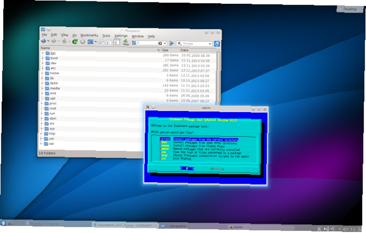This screenshot has height=233, width=366.
Task: Click the green download arrow toolbar icon
Action: [x=126, y=42]
